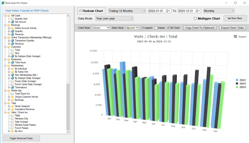
Task: Click the folder icon next to Cumulative Revenue
Action: pos(12,109)
